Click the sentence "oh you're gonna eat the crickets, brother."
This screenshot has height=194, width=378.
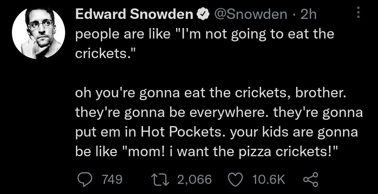click(211, 93)
